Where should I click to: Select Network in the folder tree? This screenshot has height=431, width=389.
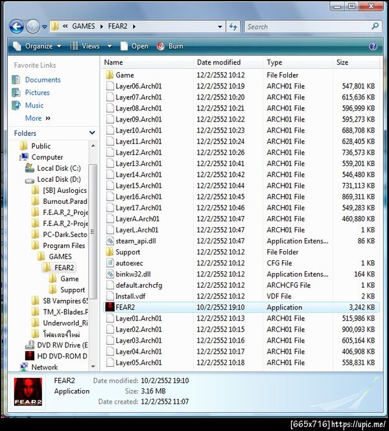[x=45, y=367]
